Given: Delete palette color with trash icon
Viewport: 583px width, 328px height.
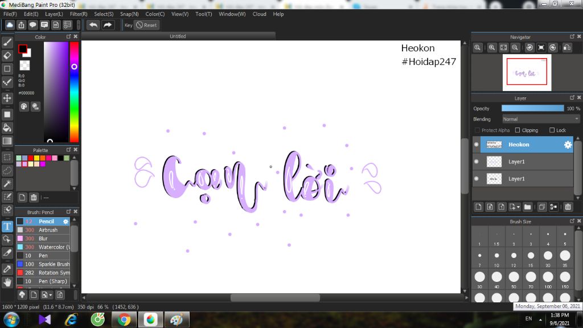Looking at the screenshot, I should pos(34,198).
